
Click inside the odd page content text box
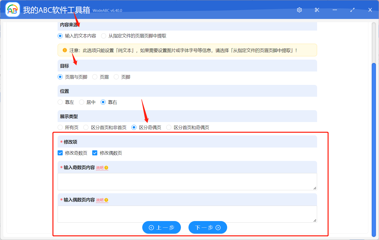click(187, 181)
